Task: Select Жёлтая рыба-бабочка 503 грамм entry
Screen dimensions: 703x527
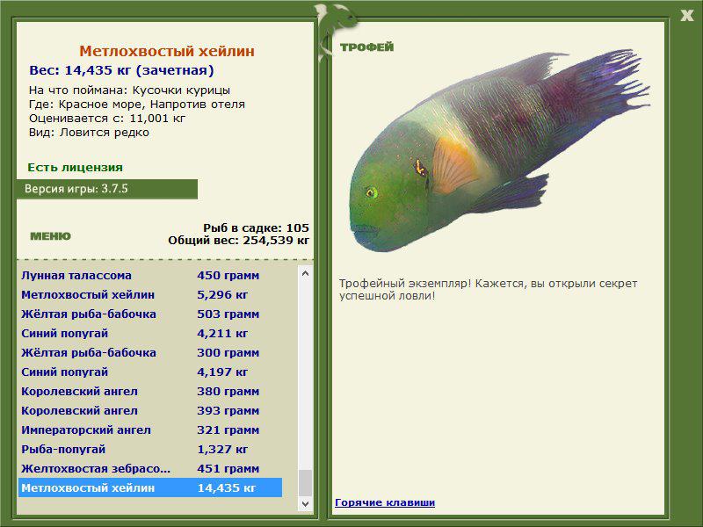Action: pos(150,314)
